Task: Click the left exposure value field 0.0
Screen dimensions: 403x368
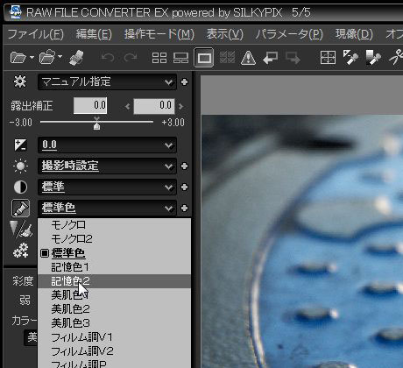Action: [90, 105]
